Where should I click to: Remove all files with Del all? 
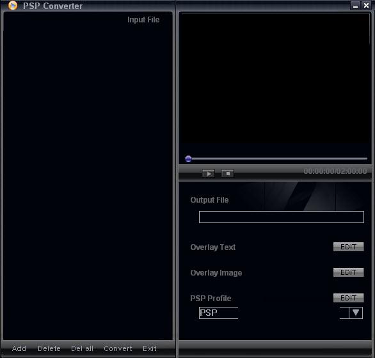[x=82, y=348]
